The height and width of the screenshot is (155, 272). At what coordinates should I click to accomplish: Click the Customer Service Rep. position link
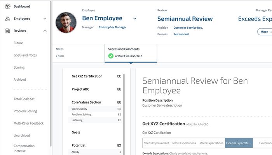188,28
